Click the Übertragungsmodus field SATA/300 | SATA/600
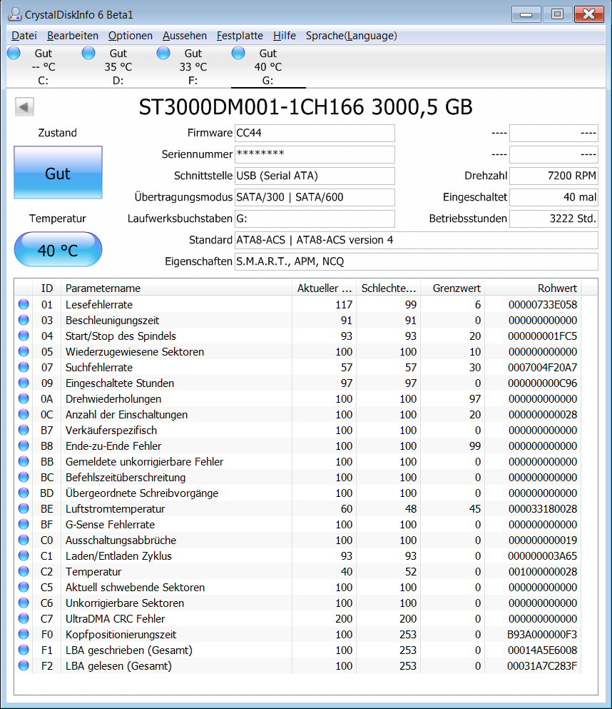 click(315, 197)
